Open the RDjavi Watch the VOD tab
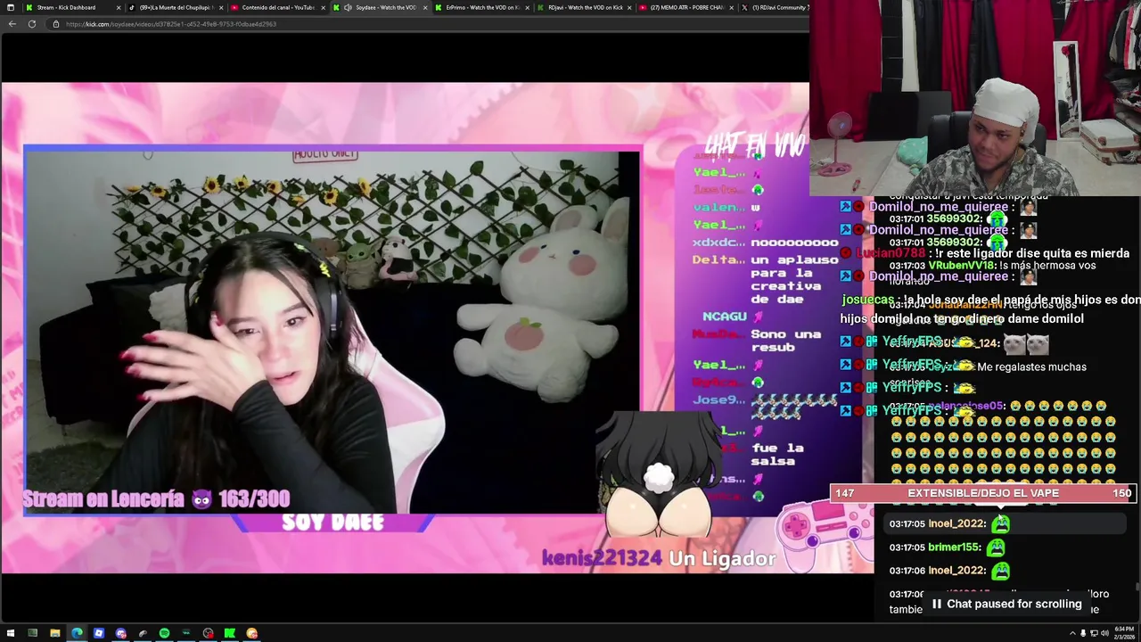This screenshot has width=1141, height=642. (x=583, y=7)
